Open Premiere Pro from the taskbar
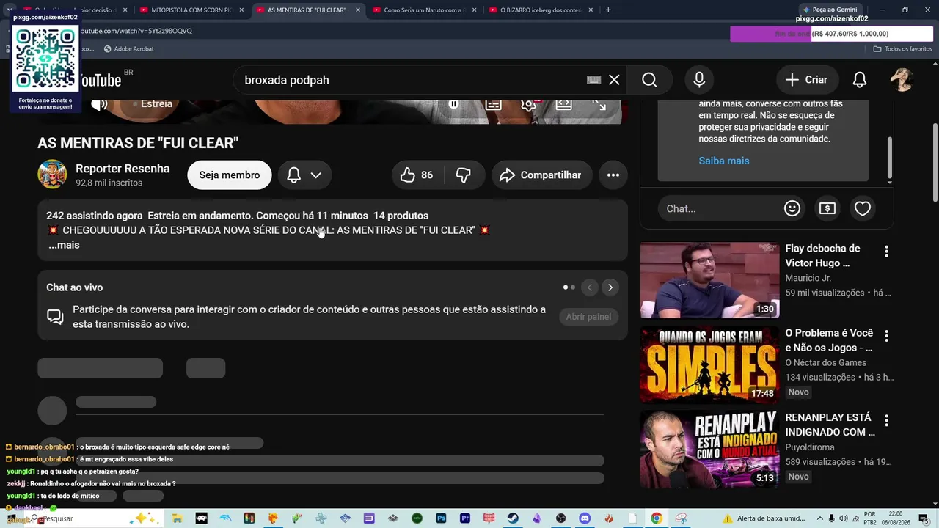This screenshot has height=528, width=939. 465,518
